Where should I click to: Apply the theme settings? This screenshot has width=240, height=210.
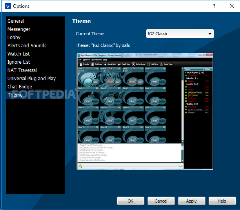pos(191,201)
